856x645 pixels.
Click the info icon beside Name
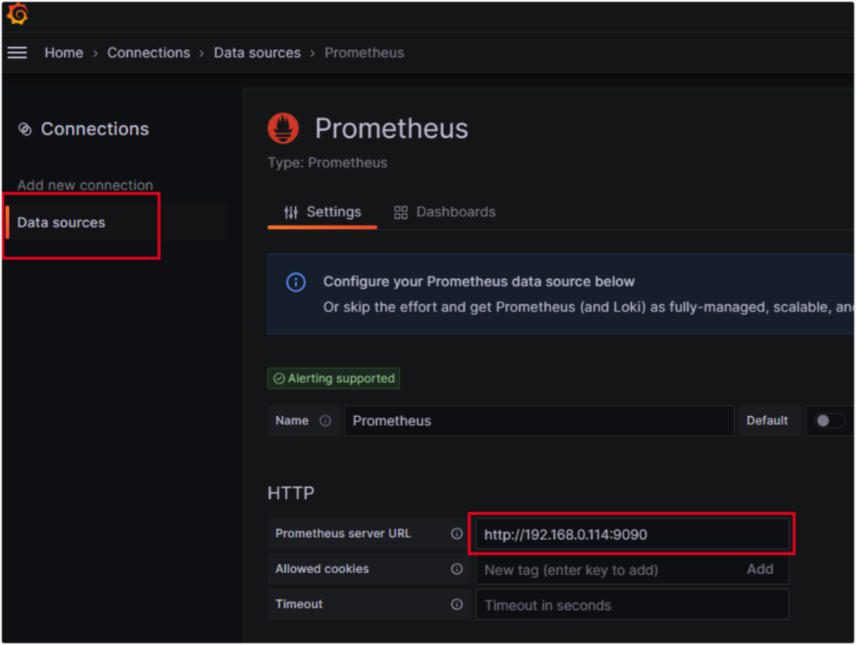point(325,421)
